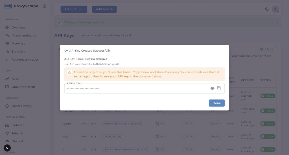Click 'Account only' chip for uyuh
Viewport: 289px width, 155px height.
pos(113,137)
